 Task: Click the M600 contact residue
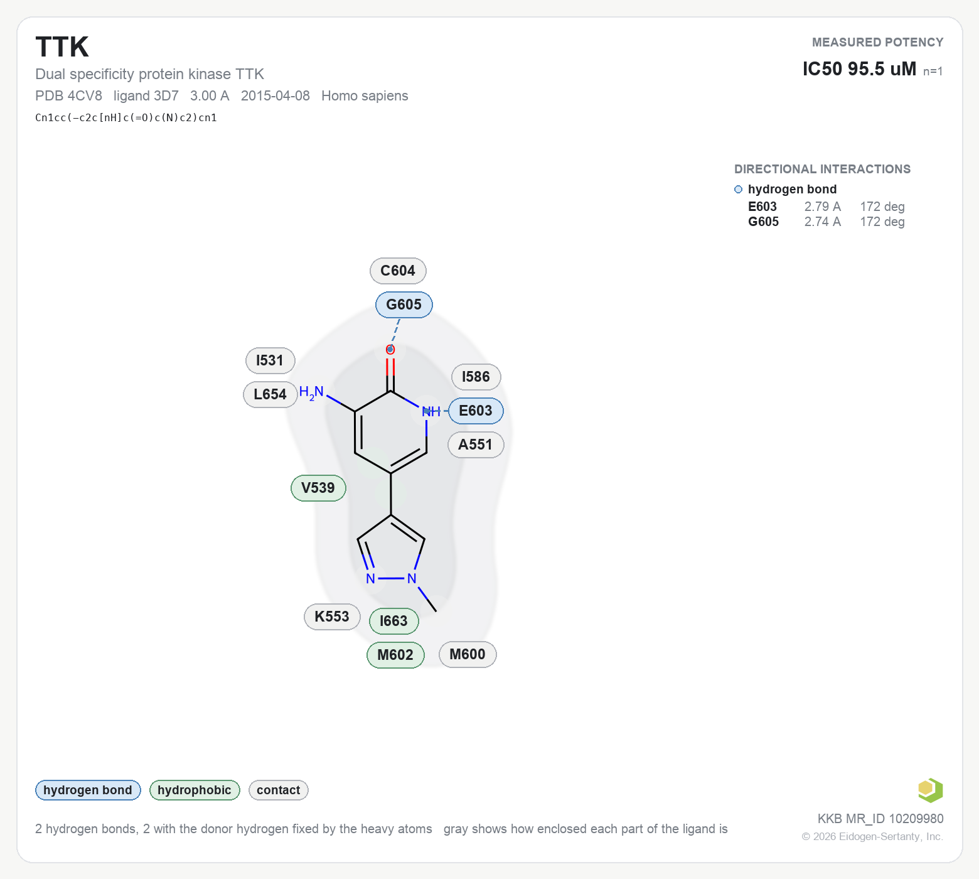(468, 654)
